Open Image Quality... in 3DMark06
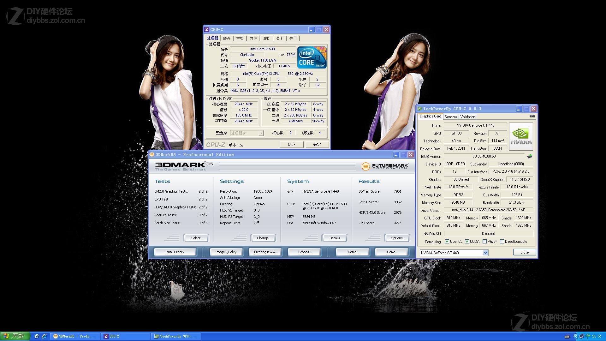Viewport: 606px width, 341px height. point(227,252)
